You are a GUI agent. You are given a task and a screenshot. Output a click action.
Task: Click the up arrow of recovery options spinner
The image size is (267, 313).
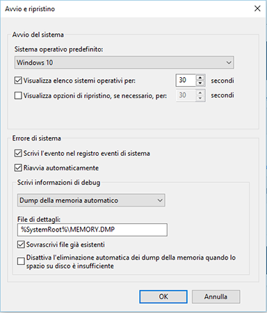coord(200,93)
